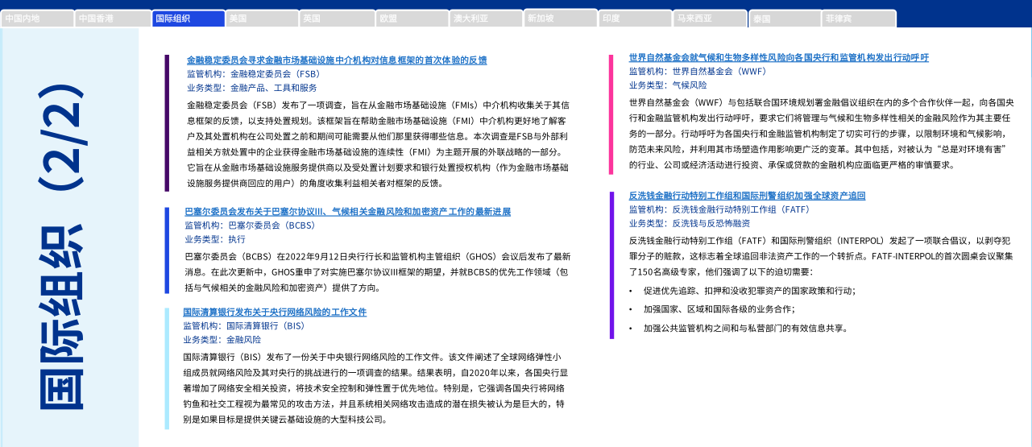Click the 反洗钱金融行动特别工作组 asset recovery headline
This screenshot has height=447, width=1032.
click(747, 196)
